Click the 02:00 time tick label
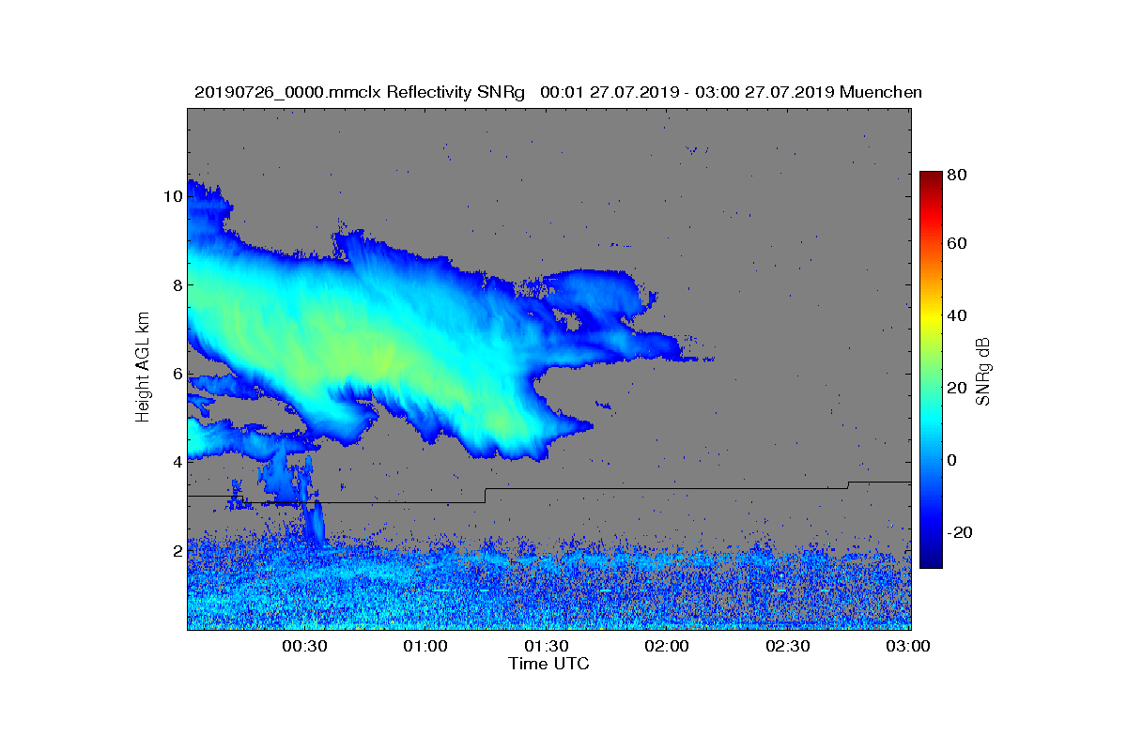 pyautogui.click(x=667, y=646)
